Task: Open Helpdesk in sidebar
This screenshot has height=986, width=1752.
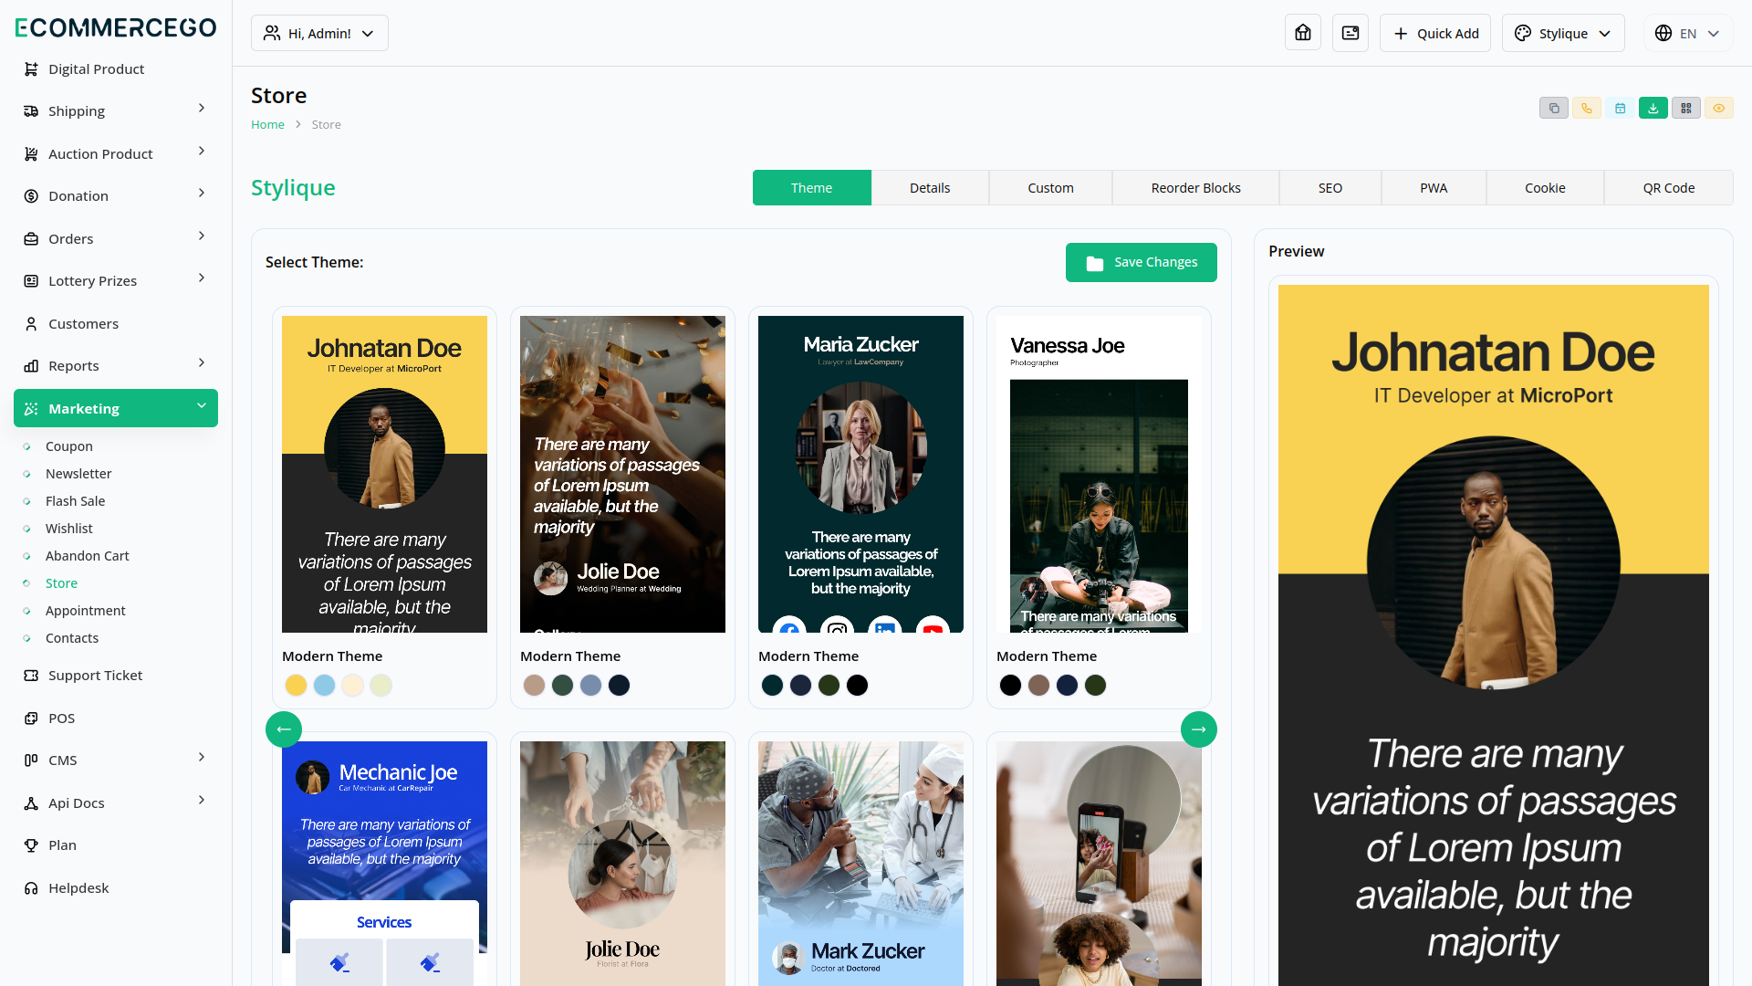Action: tap(116, 887)
